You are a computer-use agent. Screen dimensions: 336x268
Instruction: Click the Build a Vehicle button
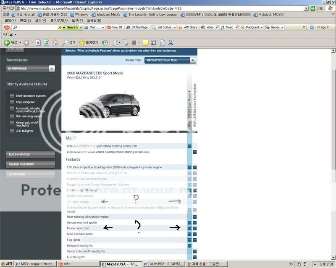coord(30,155)
